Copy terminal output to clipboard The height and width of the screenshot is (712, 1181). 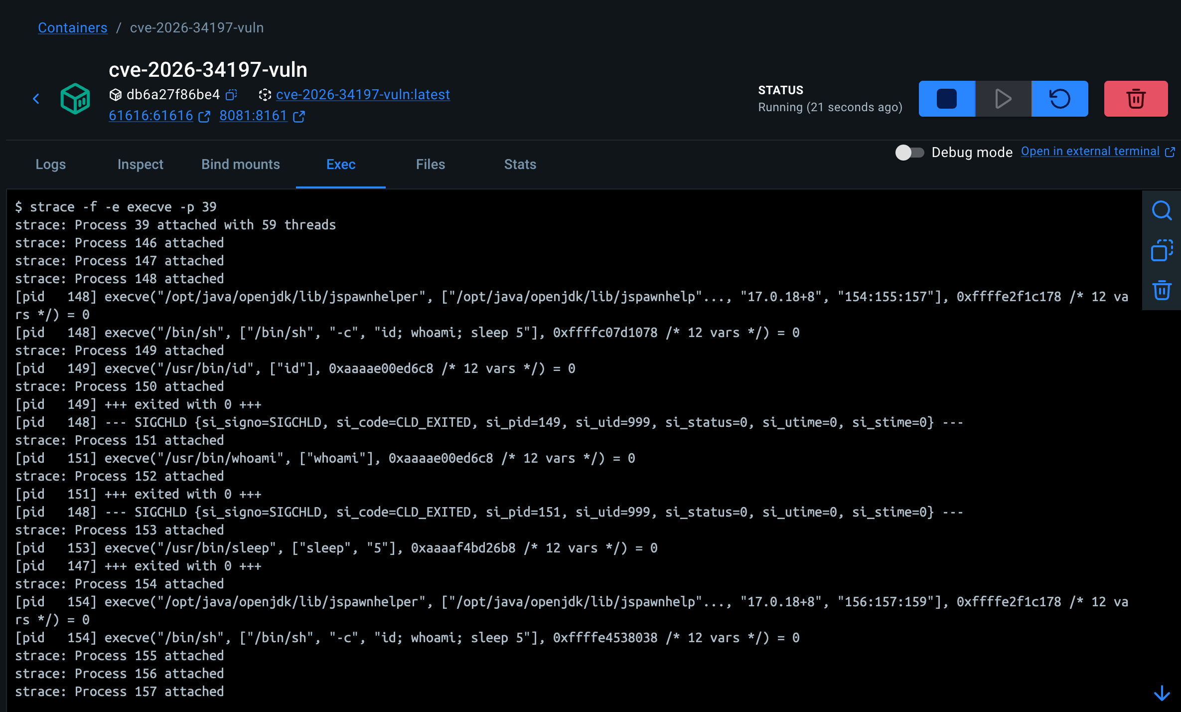click(1162, 250)
